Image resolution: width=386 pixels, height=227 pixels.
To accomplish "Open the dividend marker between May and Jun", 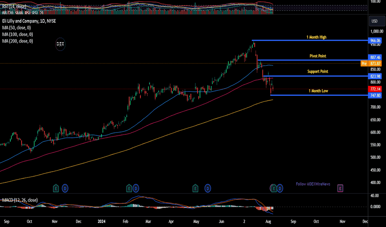I will coord(208,189).
